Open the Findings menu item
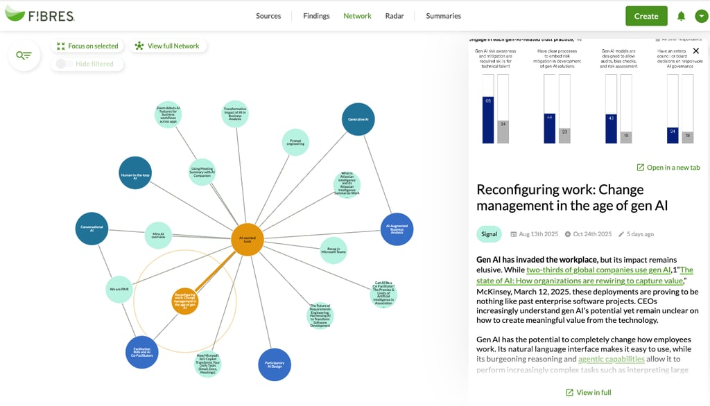This screenshot has height=406, width=710. 316,16
